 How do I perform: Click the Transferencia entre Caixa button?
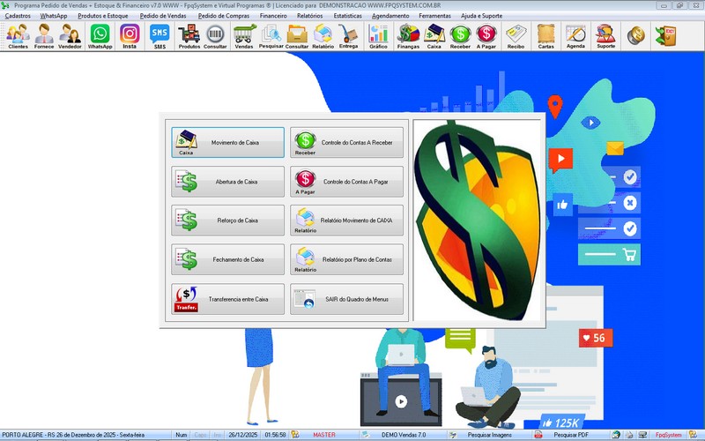[227, 299]
